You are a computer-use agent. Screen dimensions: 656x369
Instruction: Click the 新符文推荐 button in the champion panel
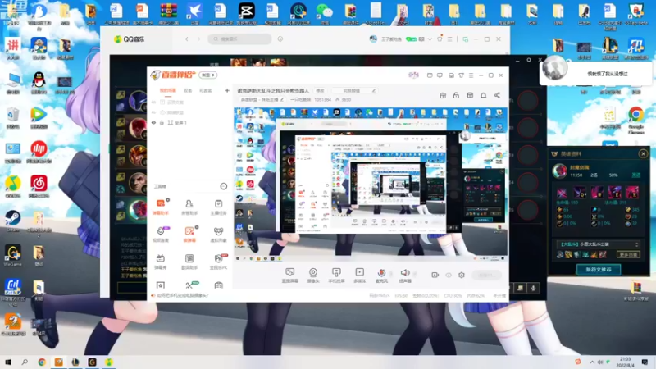tap(599, 270)
